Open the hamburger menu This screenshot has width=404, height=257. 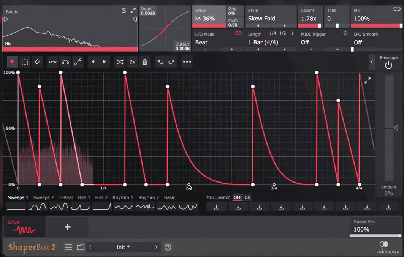click(x=68, y=247)
